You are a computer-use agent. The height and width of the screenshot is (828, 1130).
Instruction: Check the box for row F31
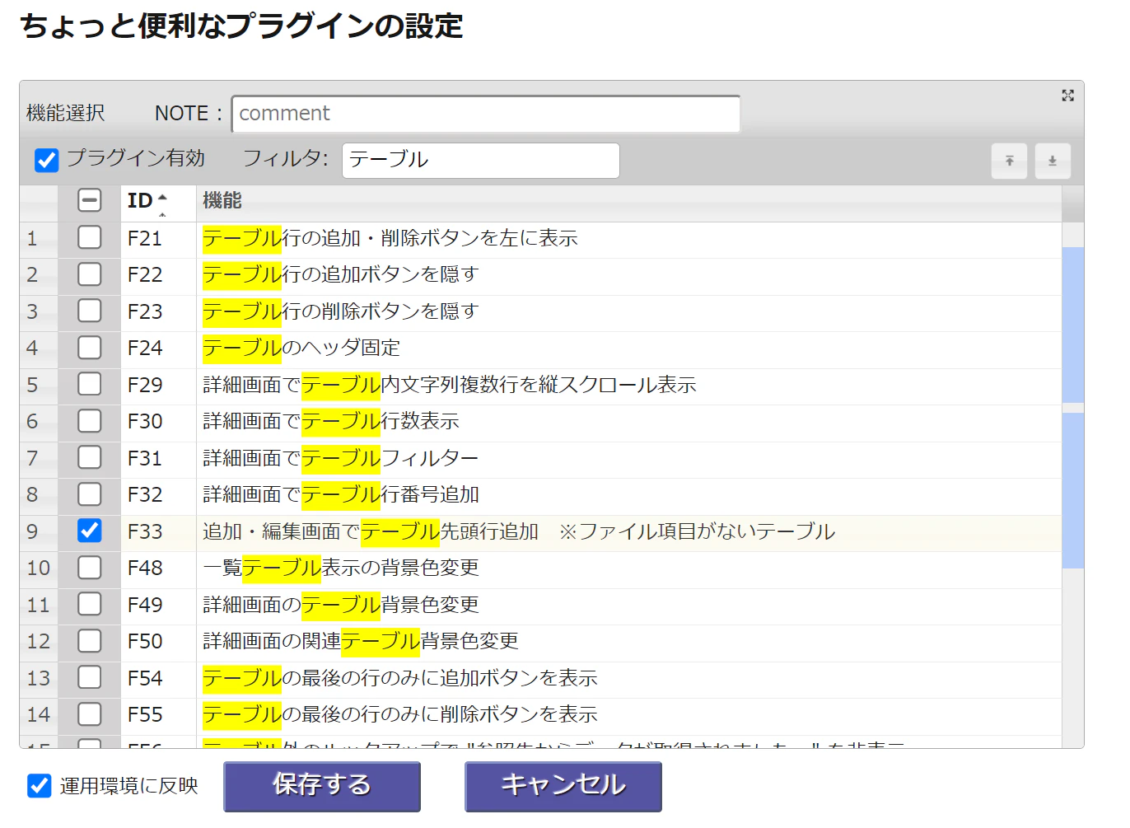click(x=89, y=457)
